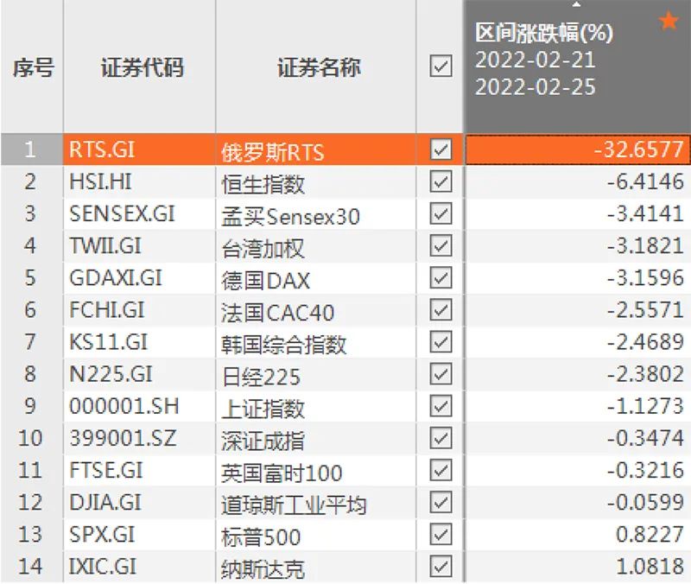Screen dimensions: 691x584
Task: Click the 证券名称 column header
Action: click(316, 67)
